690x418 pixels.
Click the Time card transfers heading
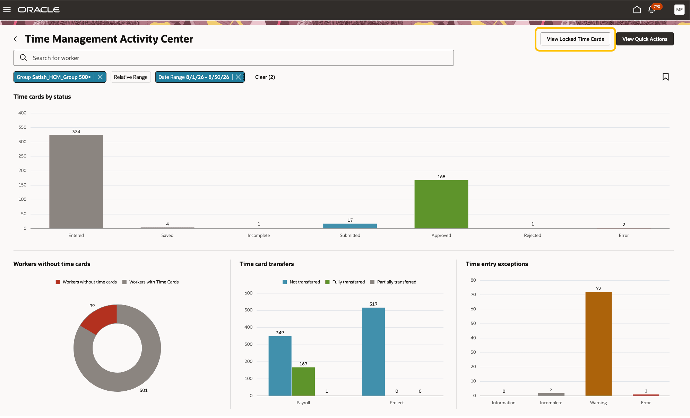[267, 264]
